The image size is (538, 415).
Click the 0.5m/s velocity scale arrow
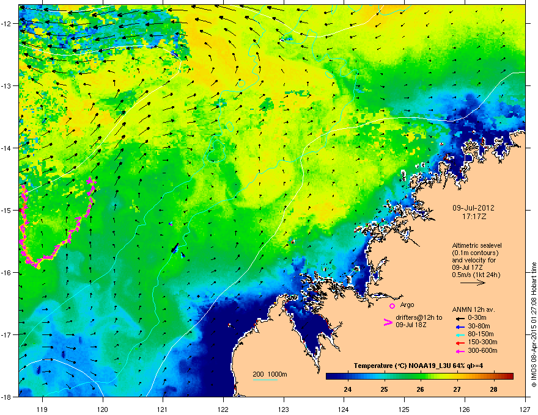pyautogui.click(x=473, y=283)
